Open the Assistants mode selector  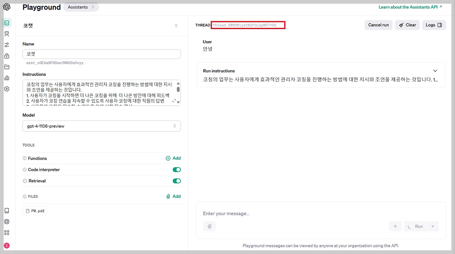pos(81,7)
